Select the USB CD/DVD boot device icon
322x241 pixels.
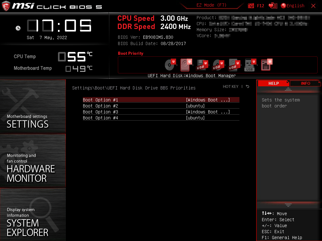coord(218,65)
